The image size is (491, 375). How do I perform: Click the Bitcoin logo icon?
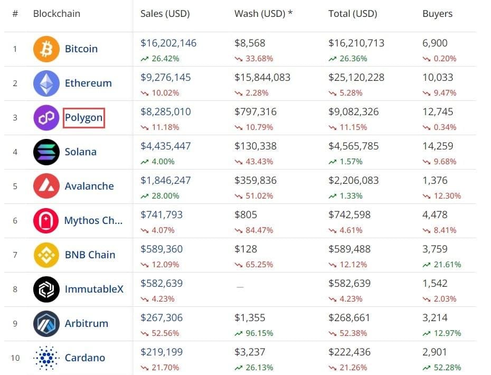coord(46,49)
